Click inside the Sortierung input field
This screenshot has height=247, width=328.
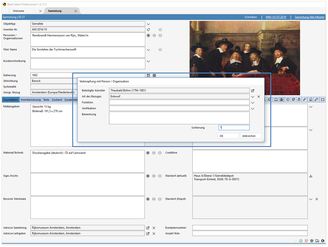pyautogui.click(x=234, y=127)
